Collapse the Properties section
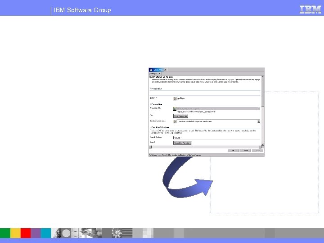The width and height of the screenshot is (324, 243). pyautogui.click(x=150, y=89)
